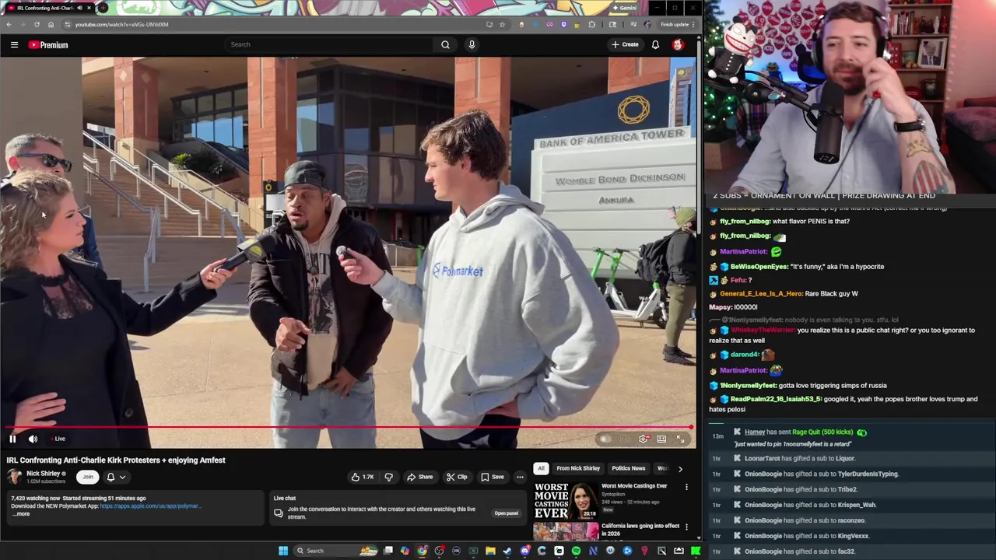Expand notification preferences chevron for channel

(122, 477)
